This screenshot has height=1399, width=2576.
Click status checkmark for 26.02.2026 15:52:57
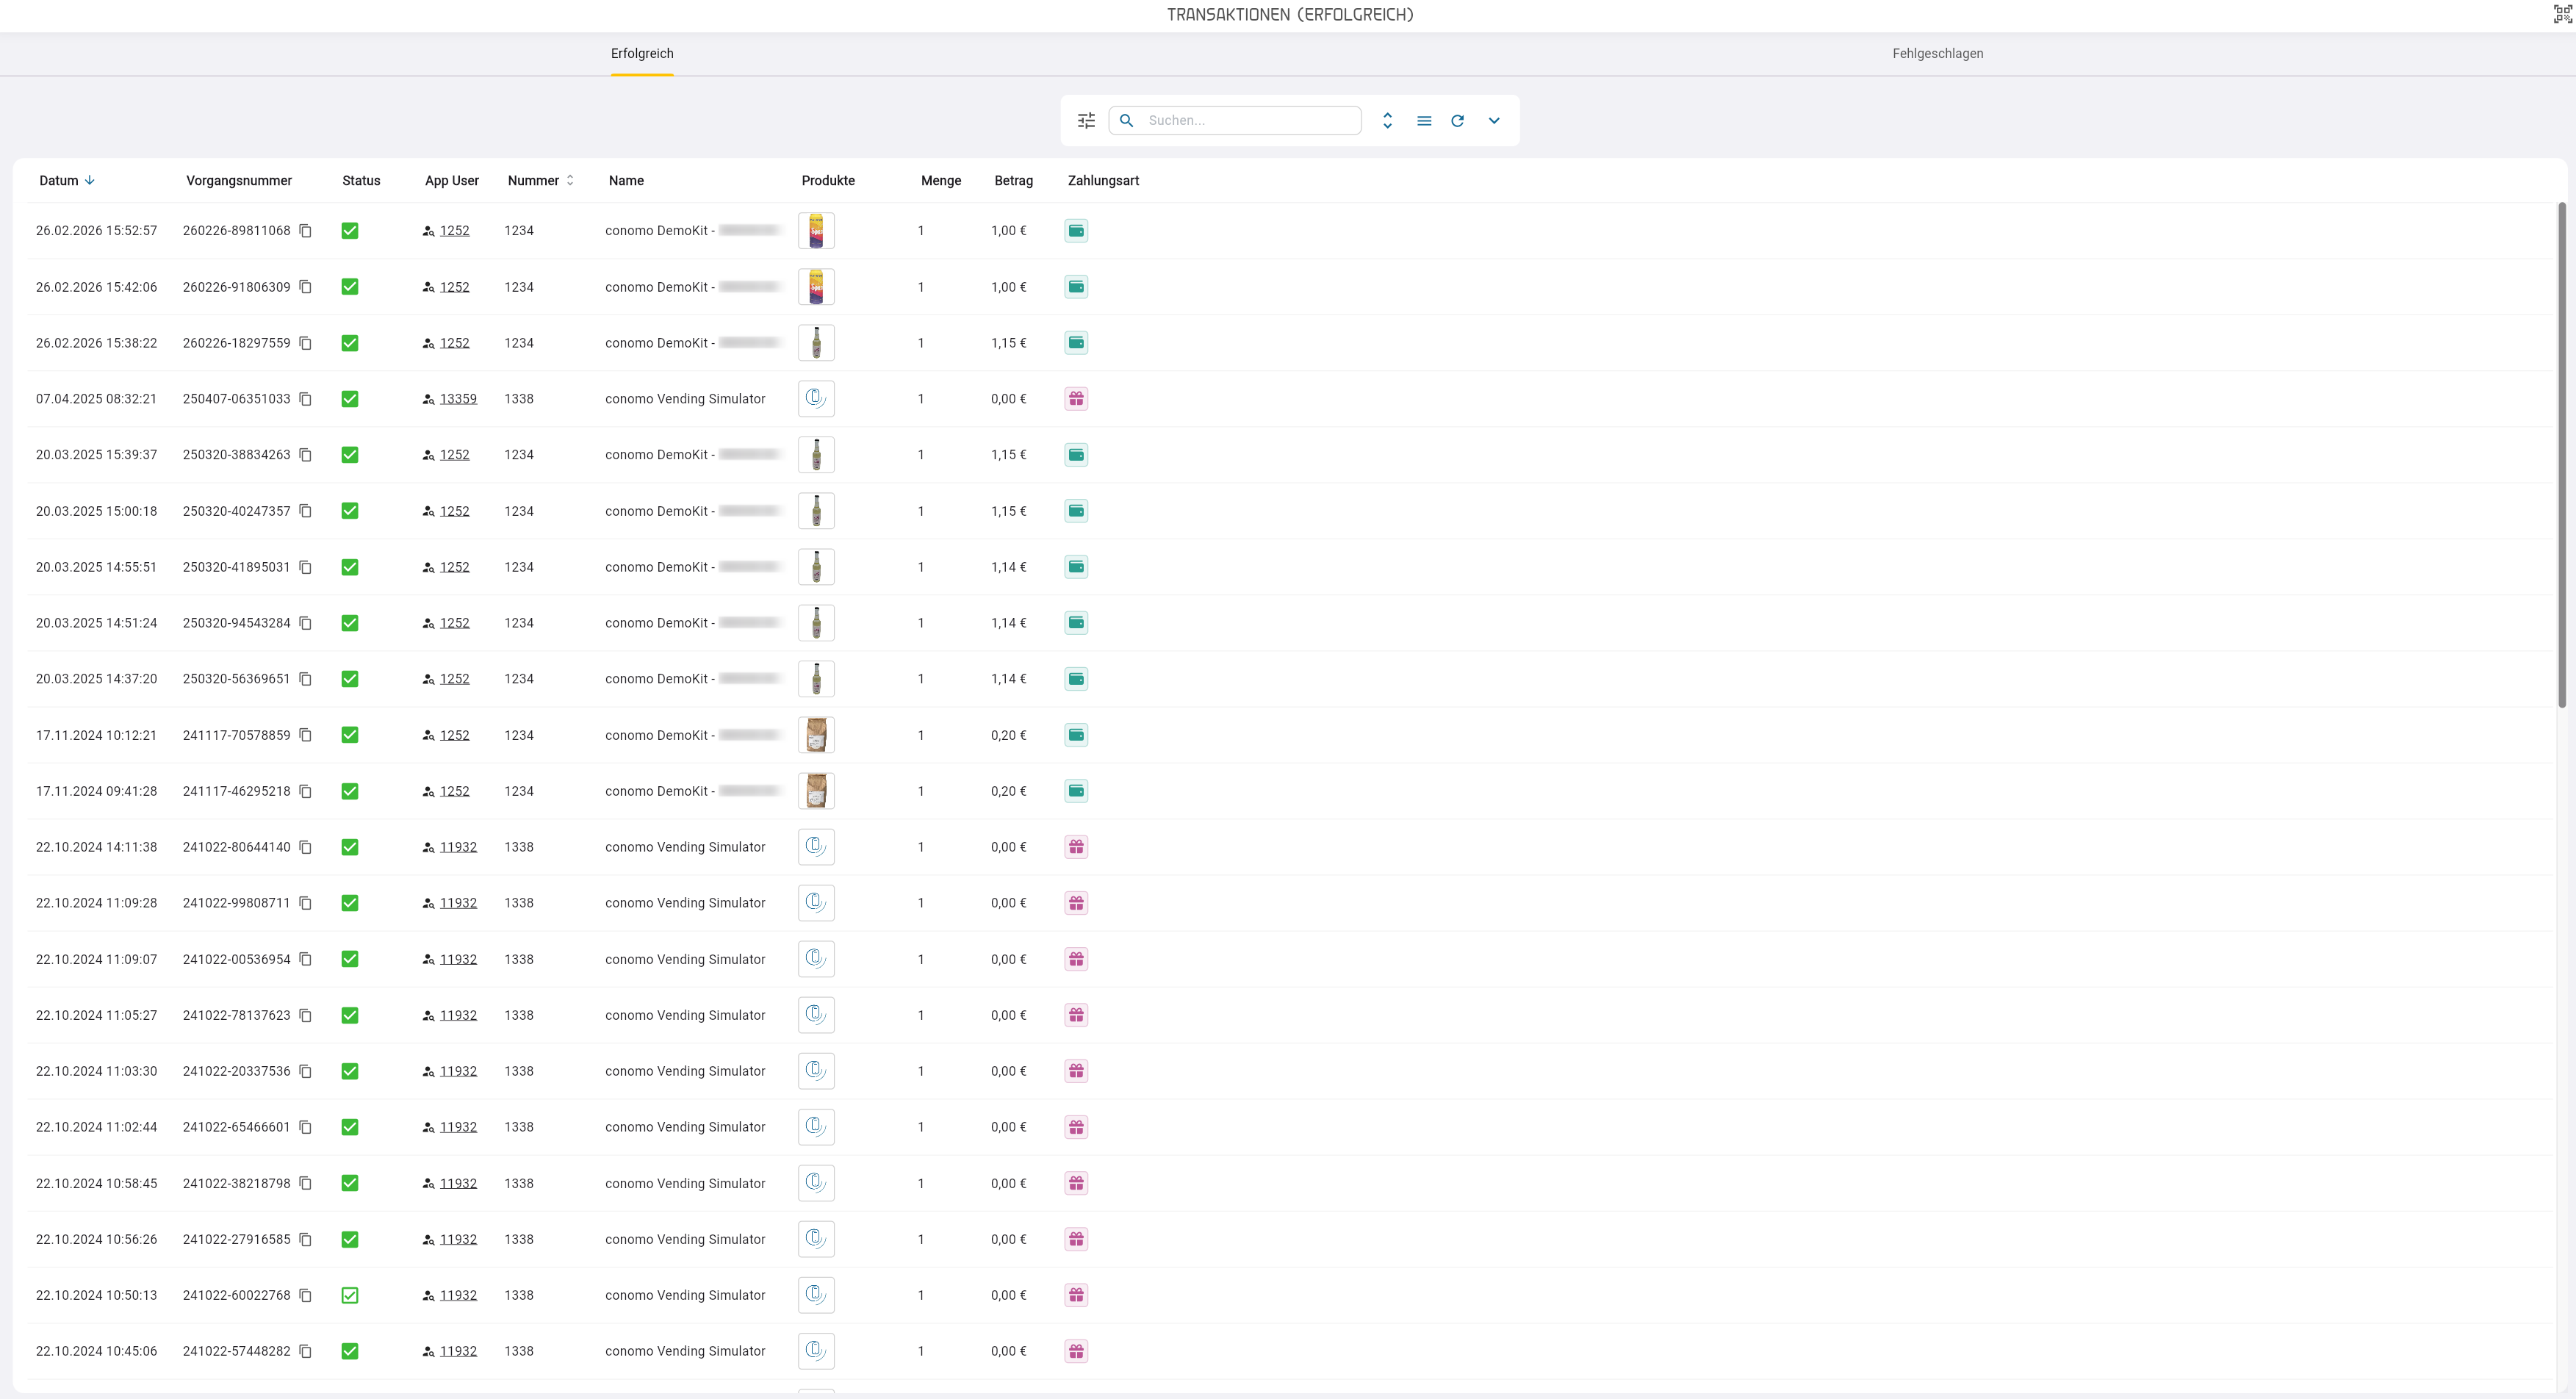pyautogui.click(x=350, y=231)
